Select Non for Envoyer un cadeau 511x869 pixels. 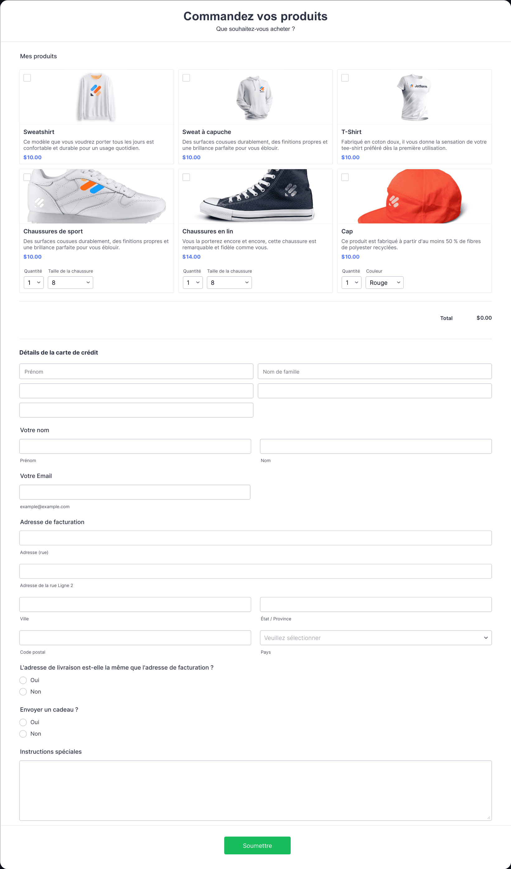tap(23, 734)
